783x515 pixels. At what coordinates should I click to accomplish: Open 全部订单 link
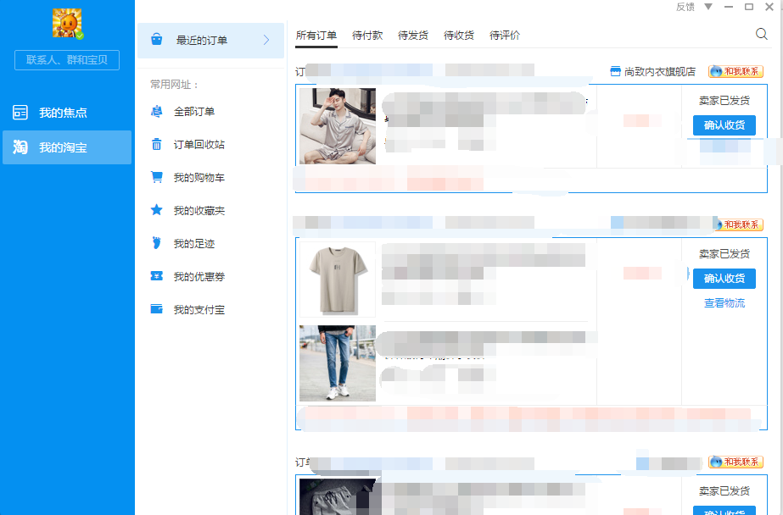(x=193, y=112)
